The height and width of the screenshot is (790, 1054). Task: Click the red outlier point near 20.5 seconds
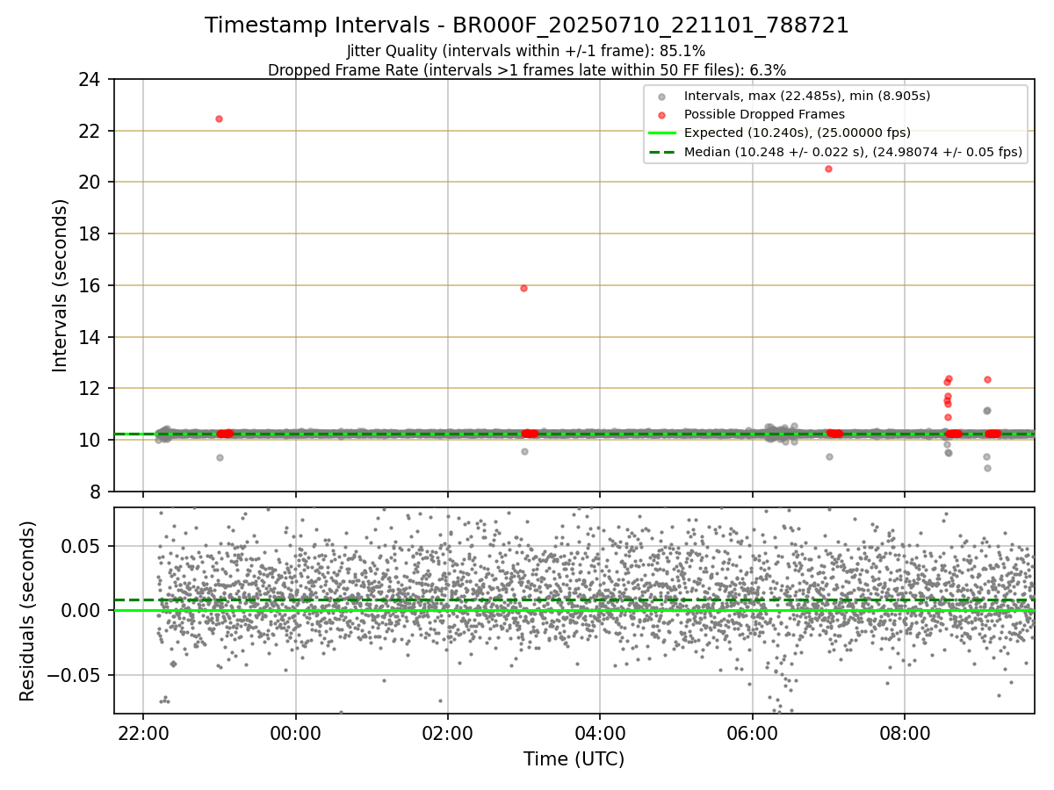pyautogui.click(x=828, y=169)
